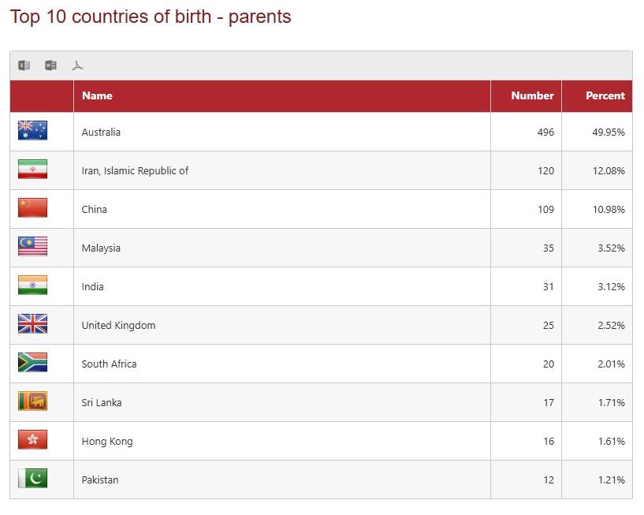This screenshot has height=515, width=644.
Task: Sort by the Name column header
Action: click(x=97, y=95)
